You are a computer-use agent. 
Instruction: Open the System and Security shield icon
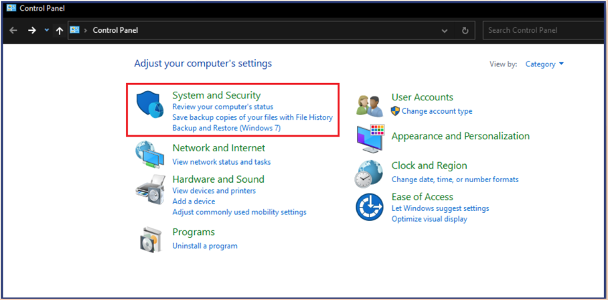point(150,105)
